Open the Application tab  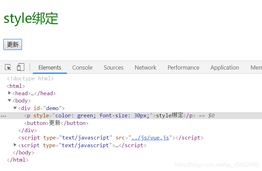point(225,67)
